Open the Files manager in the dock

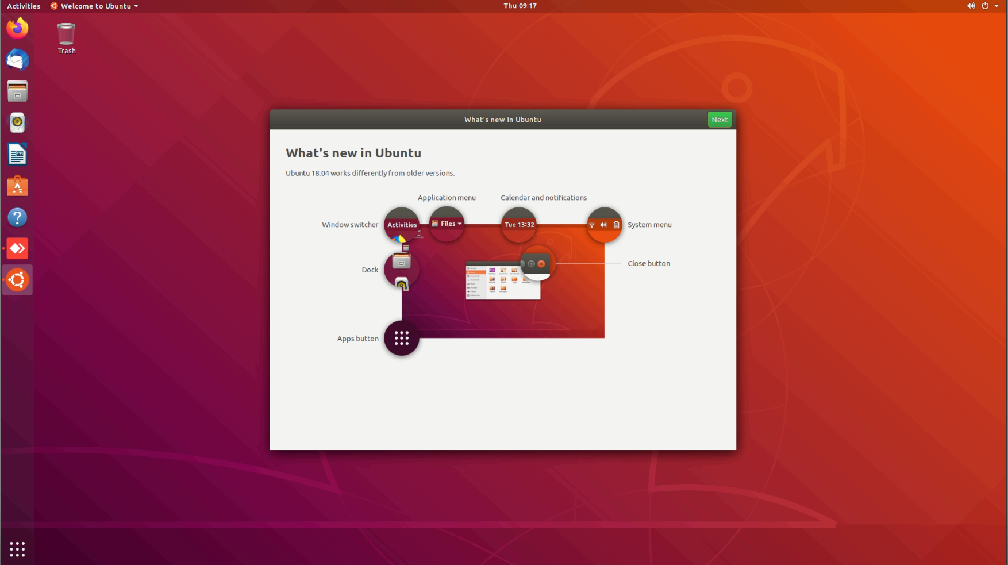point(17,91)
